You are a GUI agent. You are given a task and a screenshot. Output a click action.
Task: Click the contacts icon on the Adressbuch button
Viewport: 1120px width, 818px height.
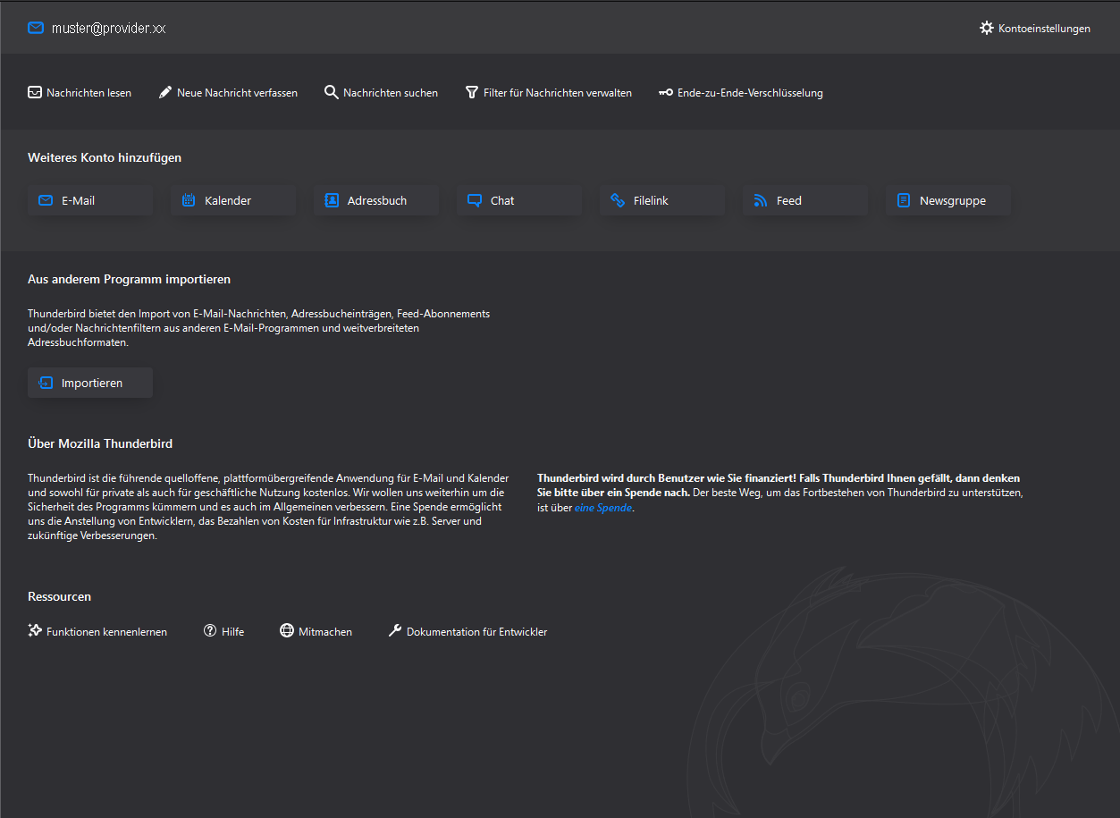coord(332,200)
